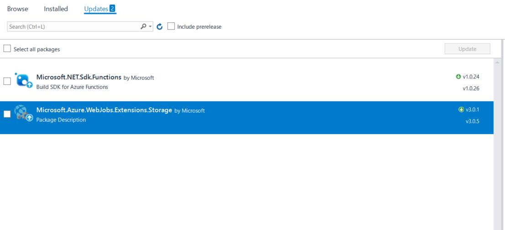Select Microsoft.NET.Sdk.Functions package name

[79, 77]
